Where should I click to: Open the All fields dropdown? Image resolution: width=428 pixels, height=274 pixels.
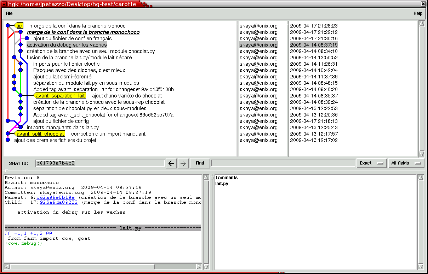tap(406, 163)
